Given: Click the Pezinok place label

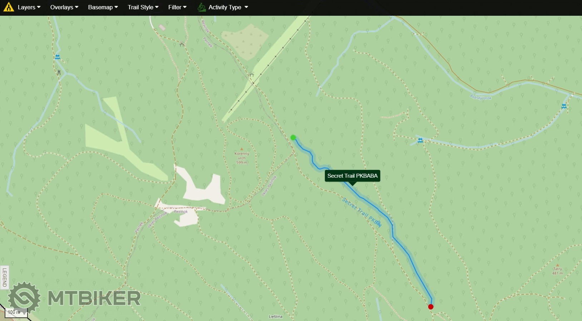Looking at the screenshot, I should tap(181, 212).
